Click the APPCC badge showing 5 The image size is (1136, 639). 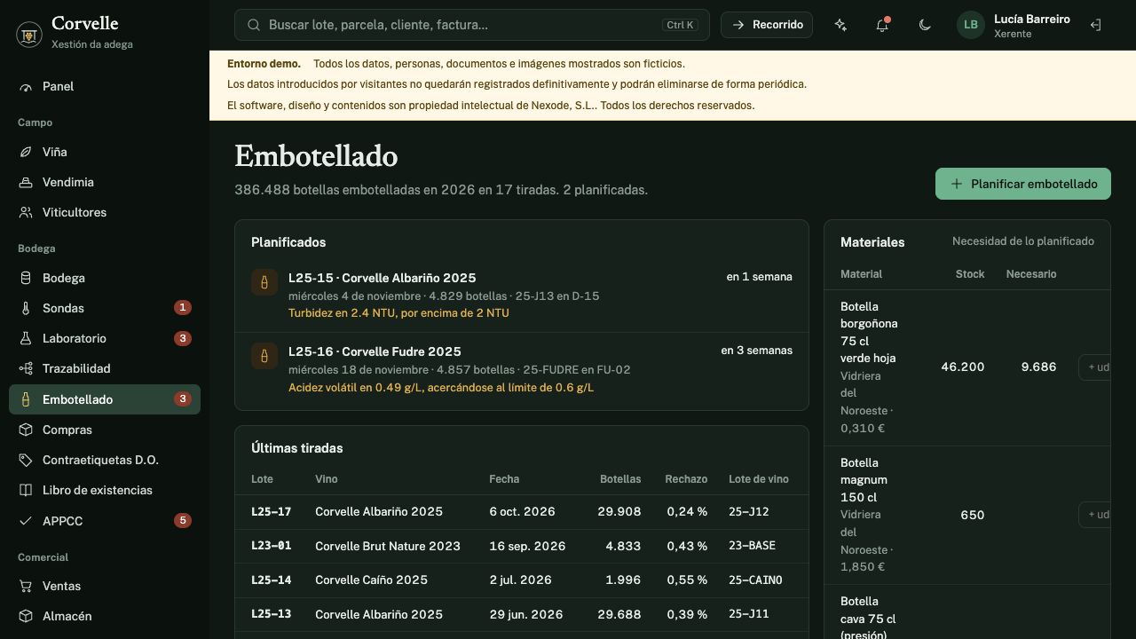coord(183,521)
